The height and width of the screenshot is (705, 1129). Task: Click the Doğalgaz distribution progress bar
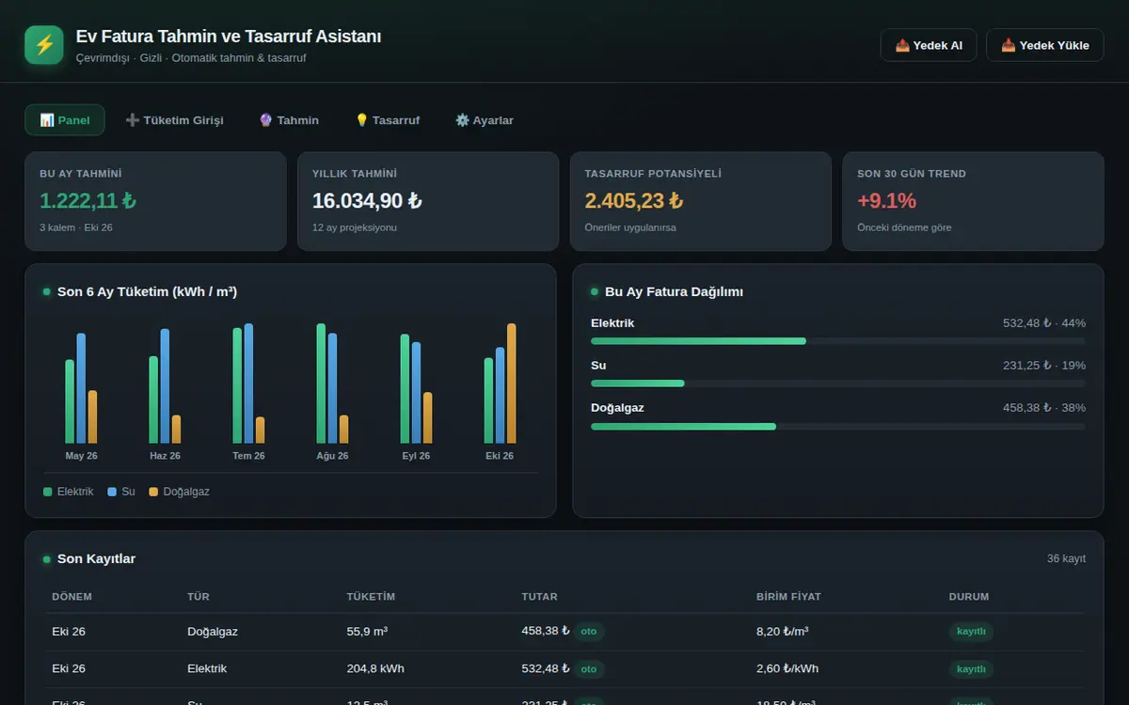(838, 426)
